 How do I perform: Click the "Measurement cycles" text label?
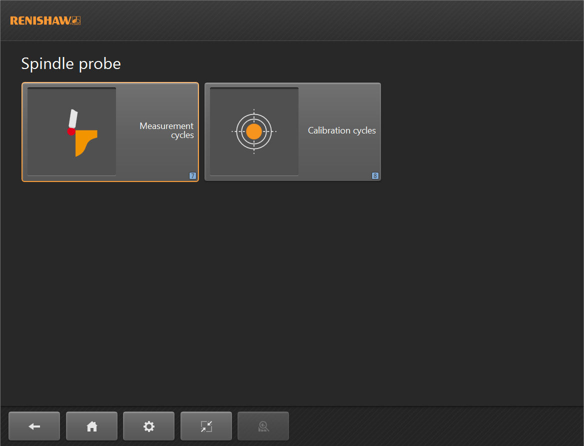pyautogui.click(x=166, y=130)
